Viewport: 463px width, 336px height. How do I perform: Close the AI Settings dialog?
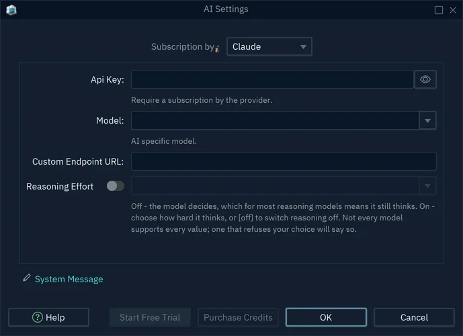coord(453,10)
